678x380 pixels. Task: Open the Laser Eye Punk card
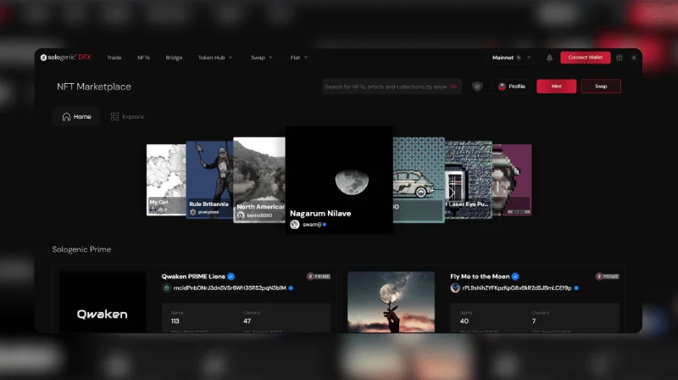click(469, 180)
